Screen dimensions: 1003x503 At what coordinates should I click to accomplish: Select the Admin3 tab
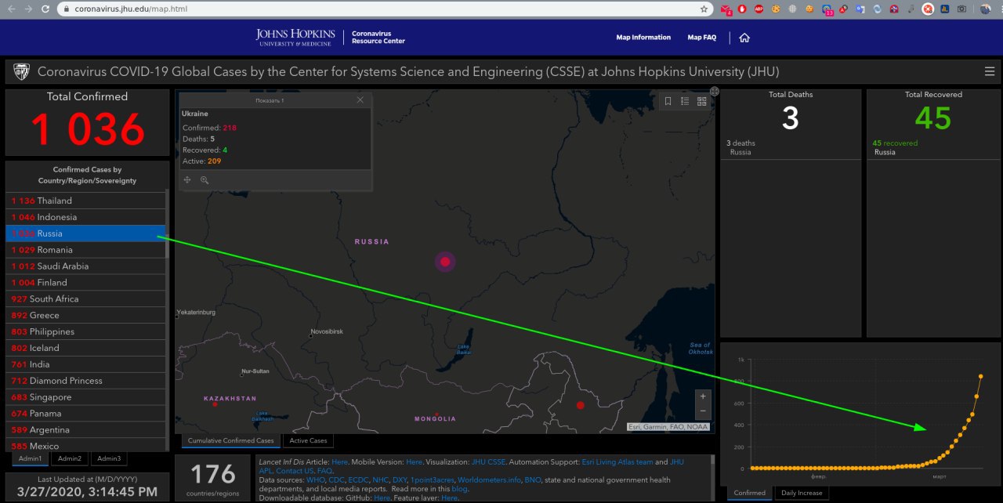(x=109, y=458)
